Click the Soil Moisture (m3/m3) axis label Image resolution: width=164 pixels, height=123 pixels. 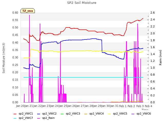4,58
